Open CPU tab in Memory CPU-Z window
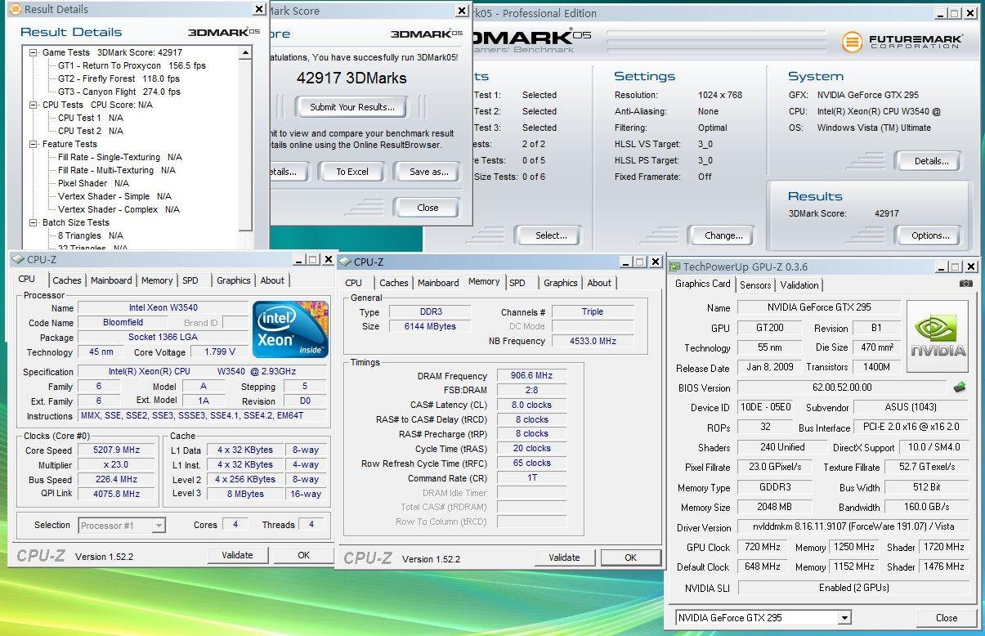Image resolution: width=985 pixels, height=636 pixels. (354, 283)
